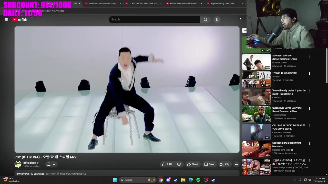The height and width of the screenshot is (184, 328).
Task: Focus the YouTube search field
Action: coord(154,19)
